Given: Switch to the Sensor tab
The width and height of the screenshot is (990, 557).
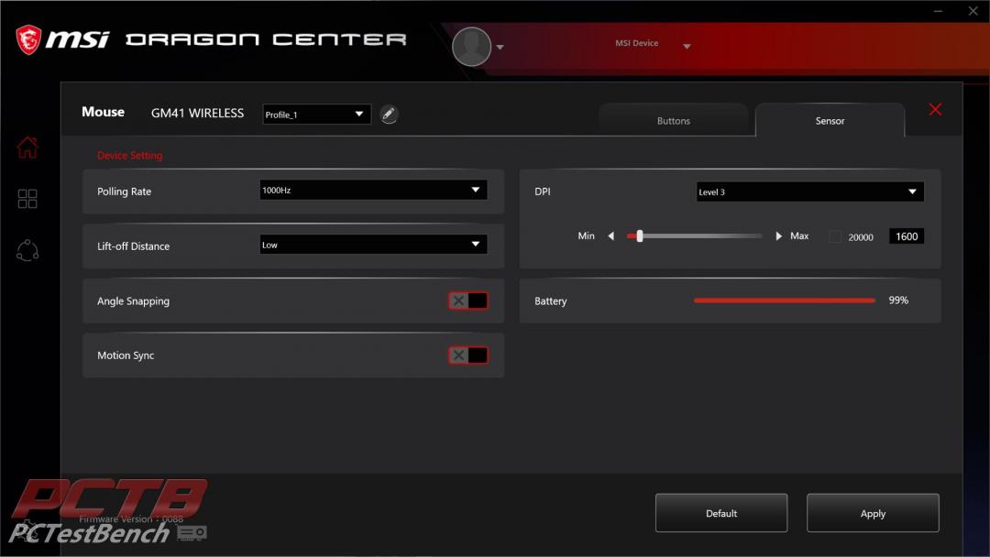Looking at the screenshot, I should pyautogui.click(x=830, y=121).
